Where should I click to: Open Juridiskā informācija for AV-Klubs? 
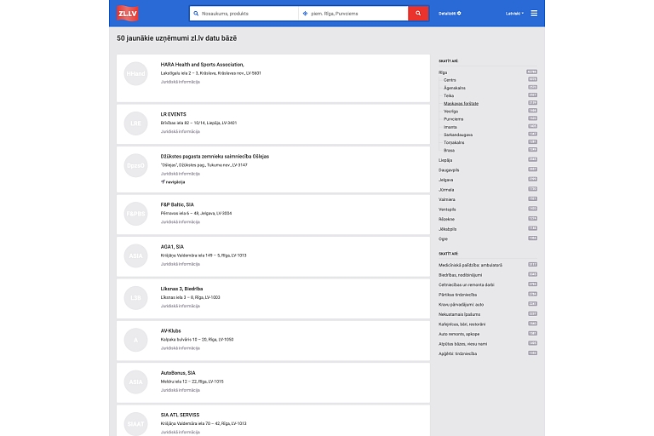coord(181,348)
